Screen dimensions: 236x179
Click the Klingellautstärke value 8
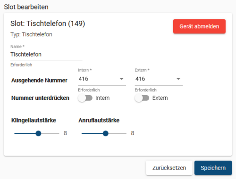pyautogui.click(x=65, y=133)
